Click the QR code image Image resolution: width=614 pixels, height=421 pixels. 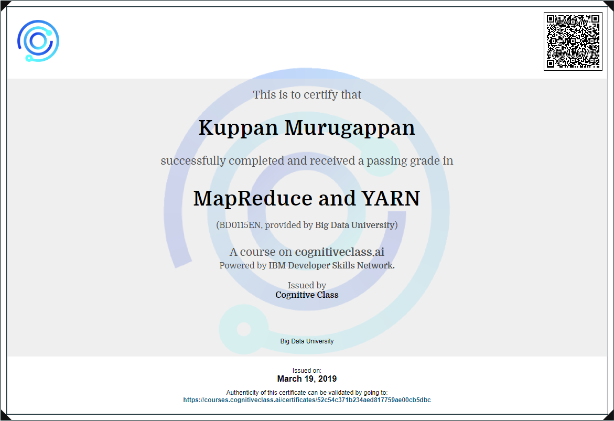573,41
